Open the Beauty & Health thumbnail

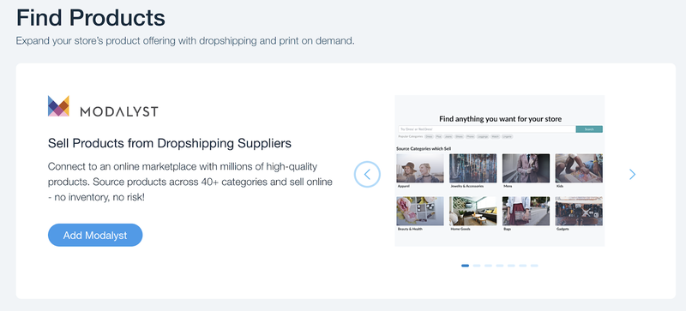pos(420,211)
